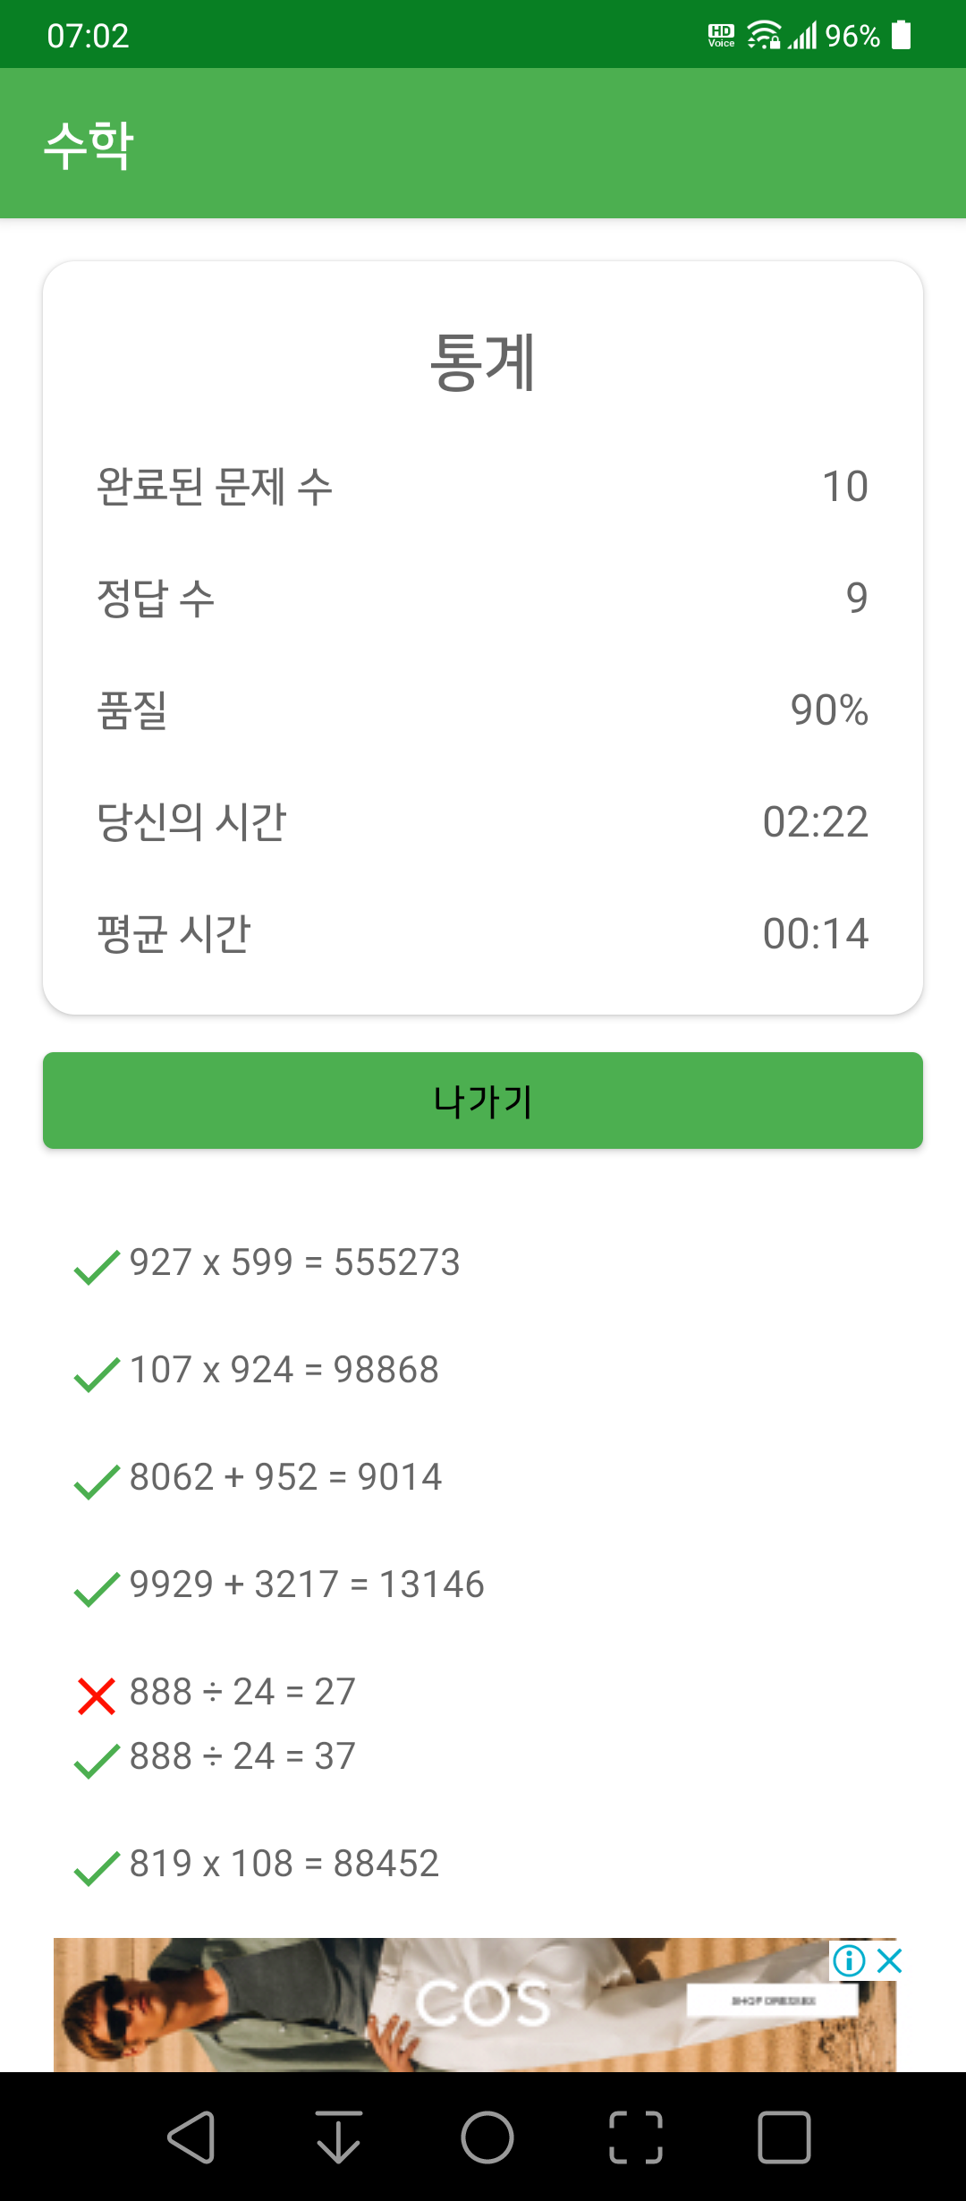This screenshot has height=2201, width=966.
Task: Tap the 나가기 exit button
Action: tap(483, 1100)
